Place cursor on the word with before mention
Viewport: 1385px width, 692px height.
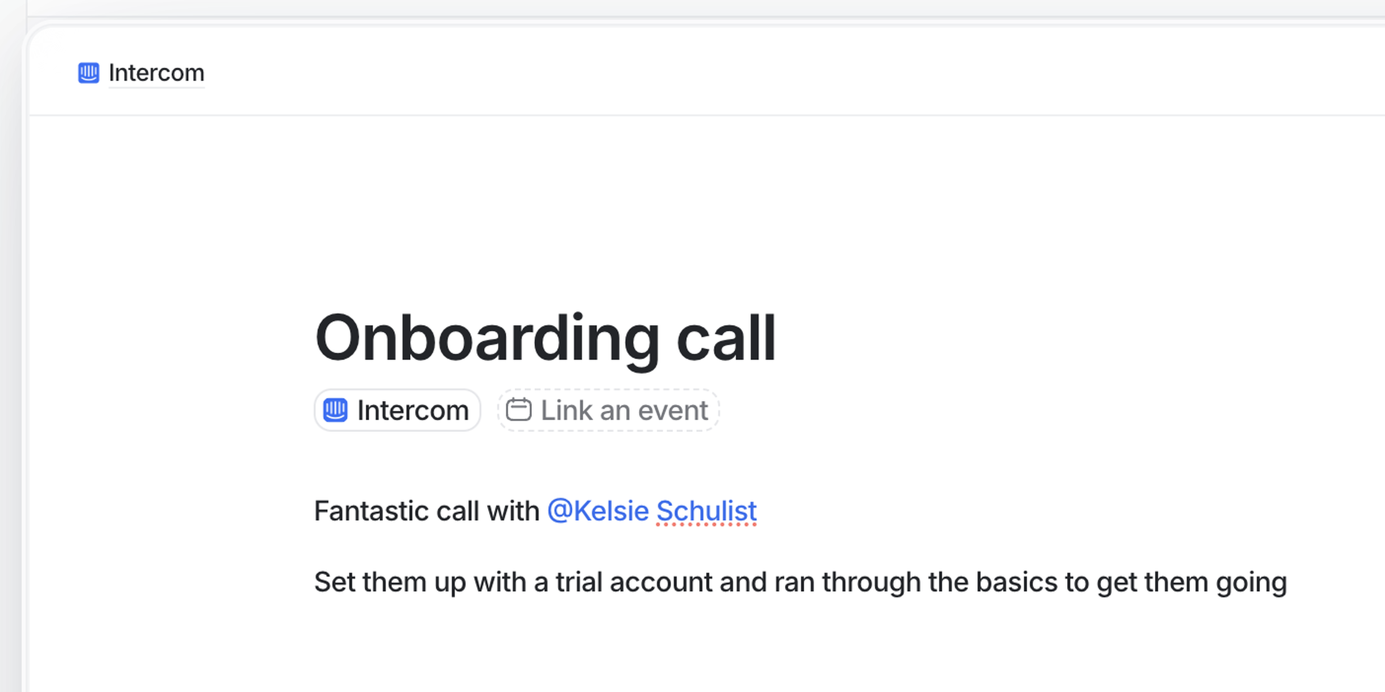coord(513,510)
